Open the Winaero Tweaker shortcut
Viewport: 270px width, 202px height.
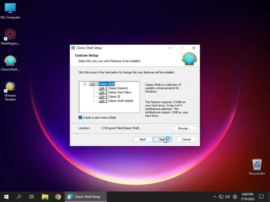tap(10, 91)
